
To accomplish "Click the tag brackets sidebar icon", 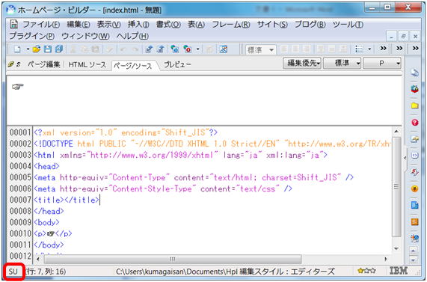I will (x=414, y=156).
